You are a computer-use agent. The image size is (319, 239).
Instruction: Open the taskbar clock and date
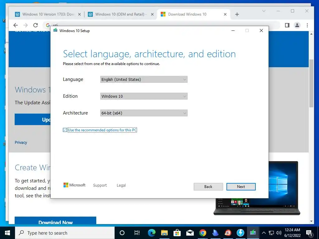(292, 233)
